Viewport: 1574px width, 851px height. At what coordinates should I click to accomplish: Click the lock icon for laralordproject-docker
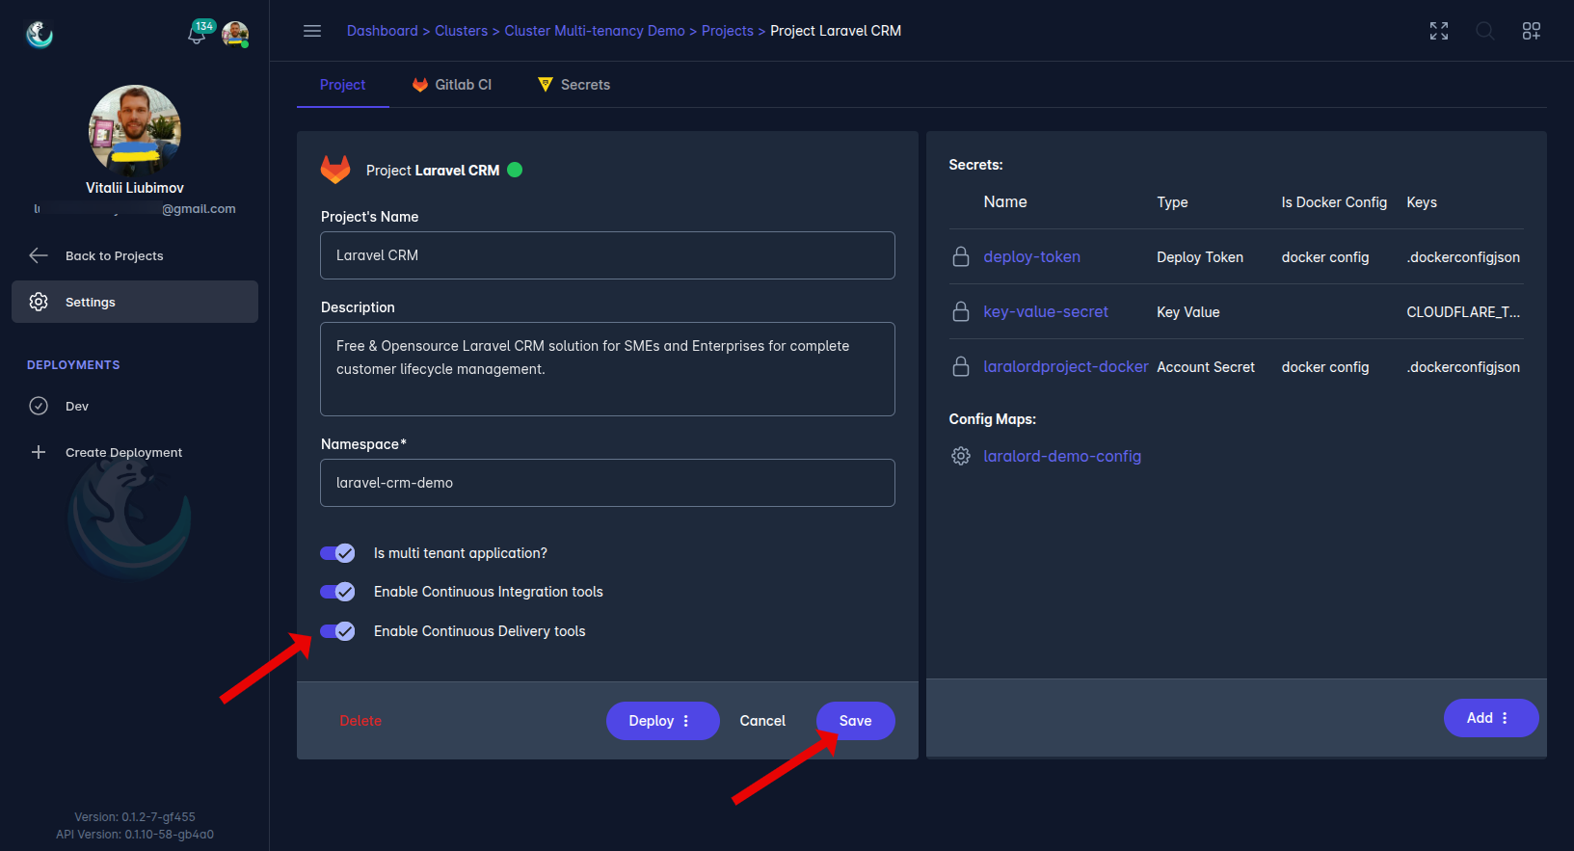961,366
